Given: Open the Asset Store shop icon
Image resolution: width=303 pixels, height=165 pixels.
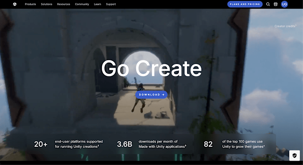Looking at the screenshot, I should 276,4.
